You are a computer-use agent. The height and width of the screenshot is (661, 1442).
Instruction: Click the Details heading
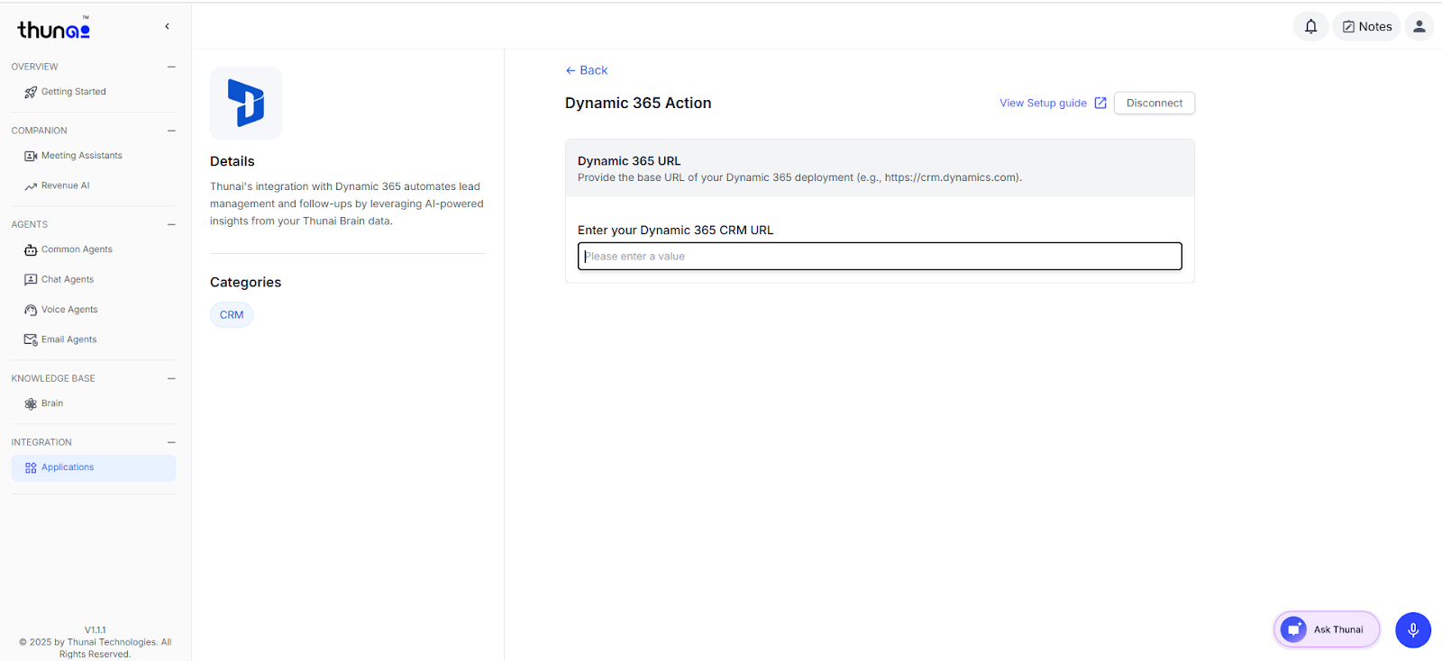(233, 161)
